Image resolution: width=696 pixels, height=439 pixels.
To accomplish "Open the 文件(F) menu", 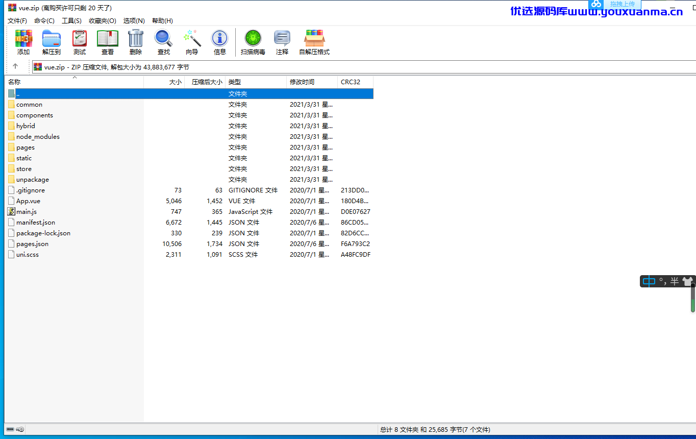I will click(x=17, y=21).
